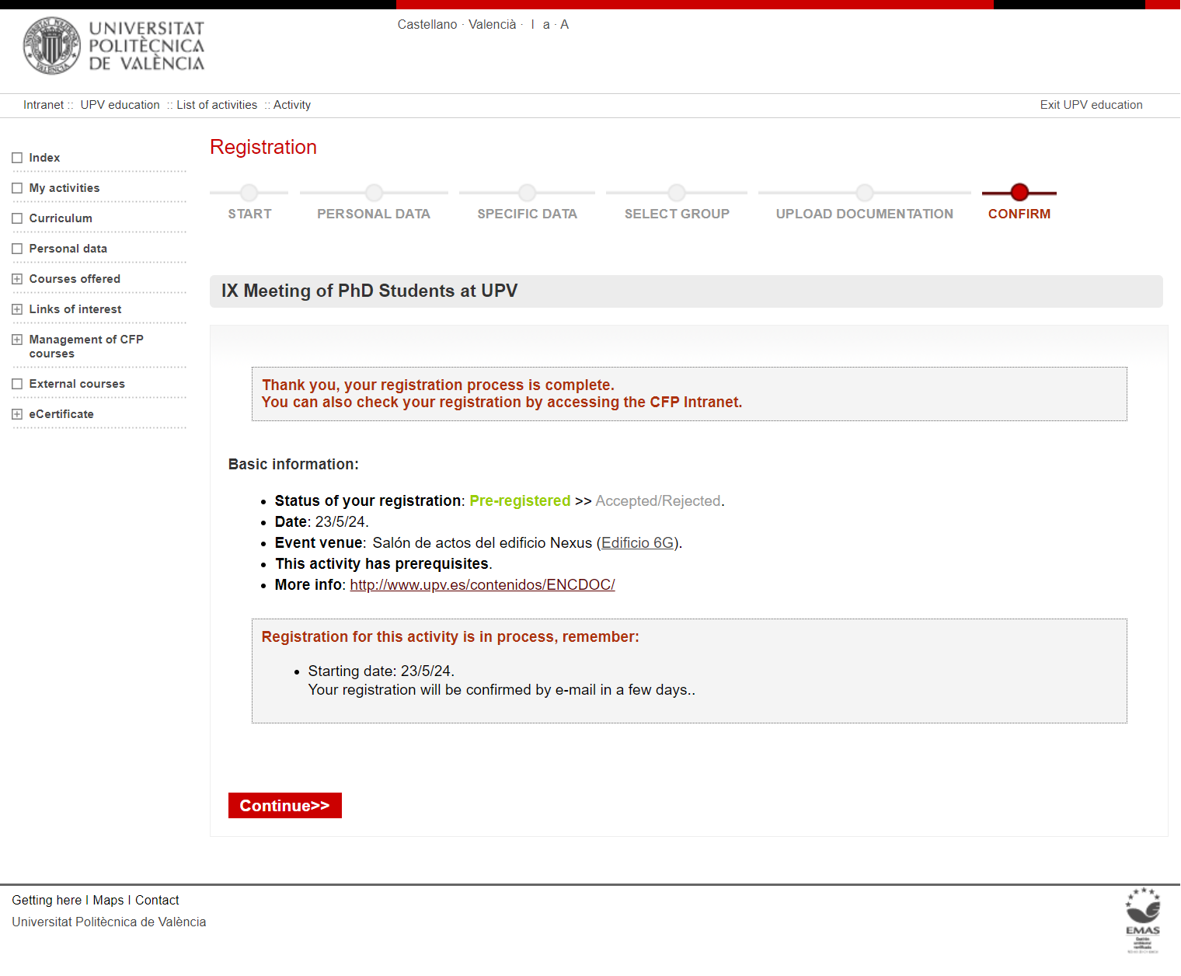Expand the eCertificate menu
The height and width of the screenshot is (976, 1181).
(x=17, y=414)
